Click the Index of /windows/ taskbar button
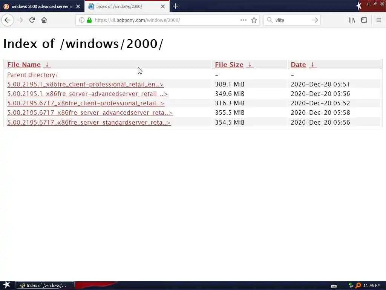 click(45, 285)
